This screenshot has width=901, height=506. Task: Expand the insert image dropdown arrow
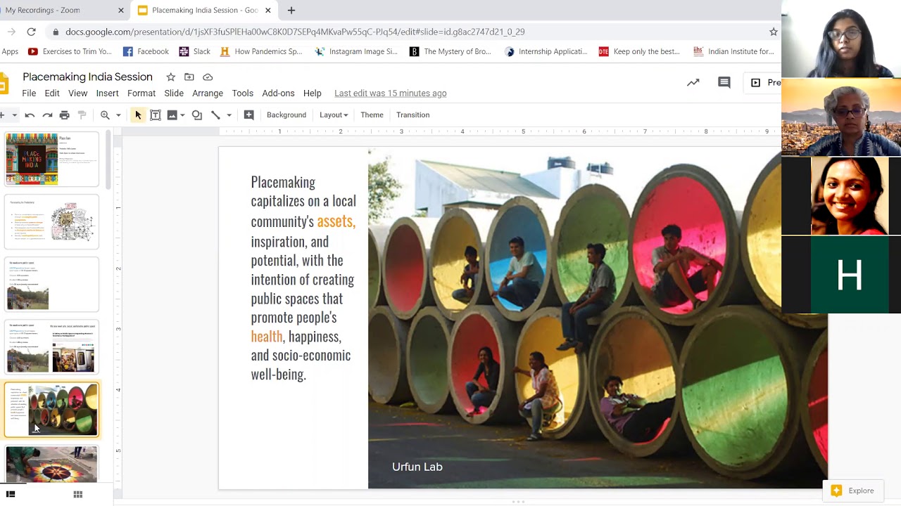pos(182,115)
